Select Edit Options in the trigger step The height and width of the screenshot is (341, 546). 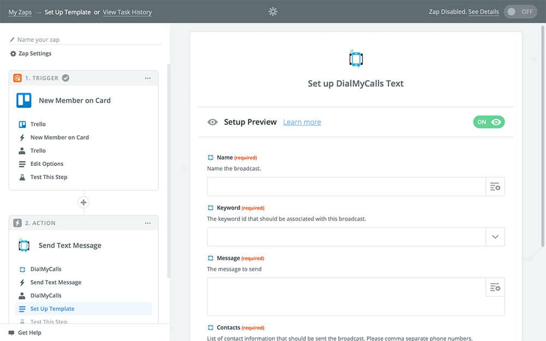pyautogui.click(x=46, y=164)
